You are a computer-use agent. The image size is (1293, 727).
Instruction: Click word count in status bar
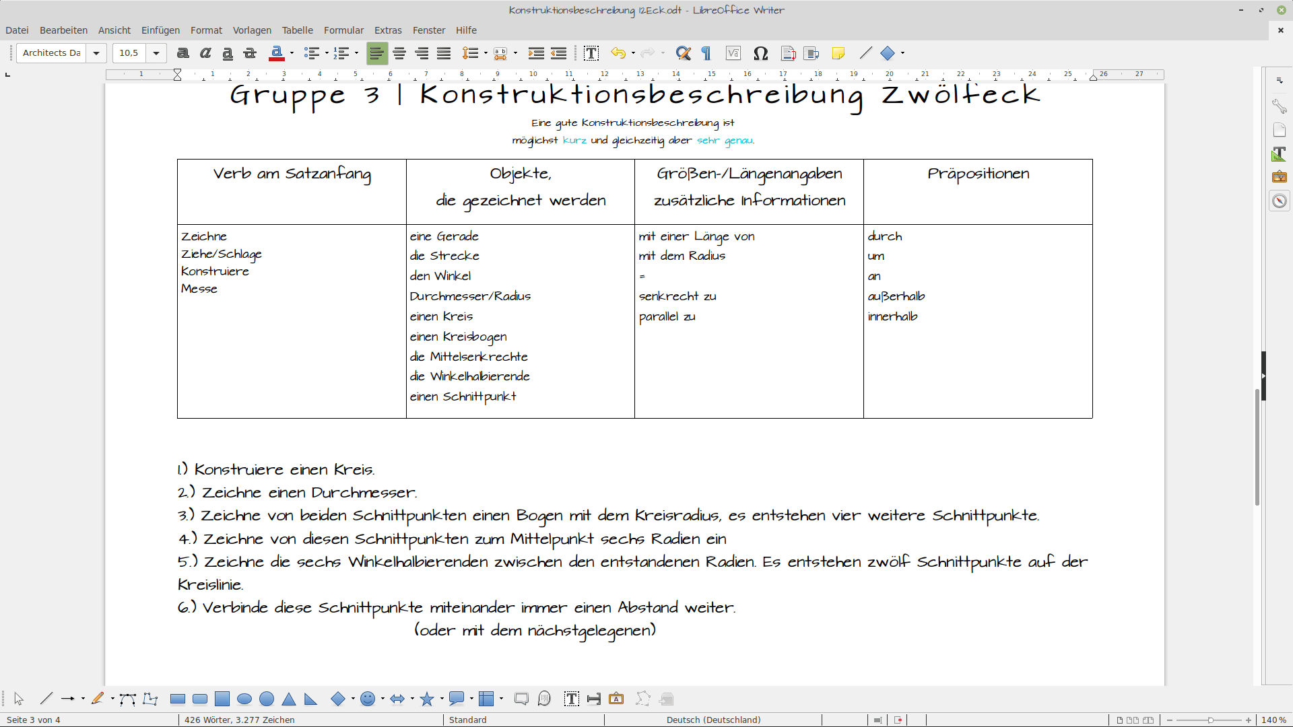tap(240, 720)
